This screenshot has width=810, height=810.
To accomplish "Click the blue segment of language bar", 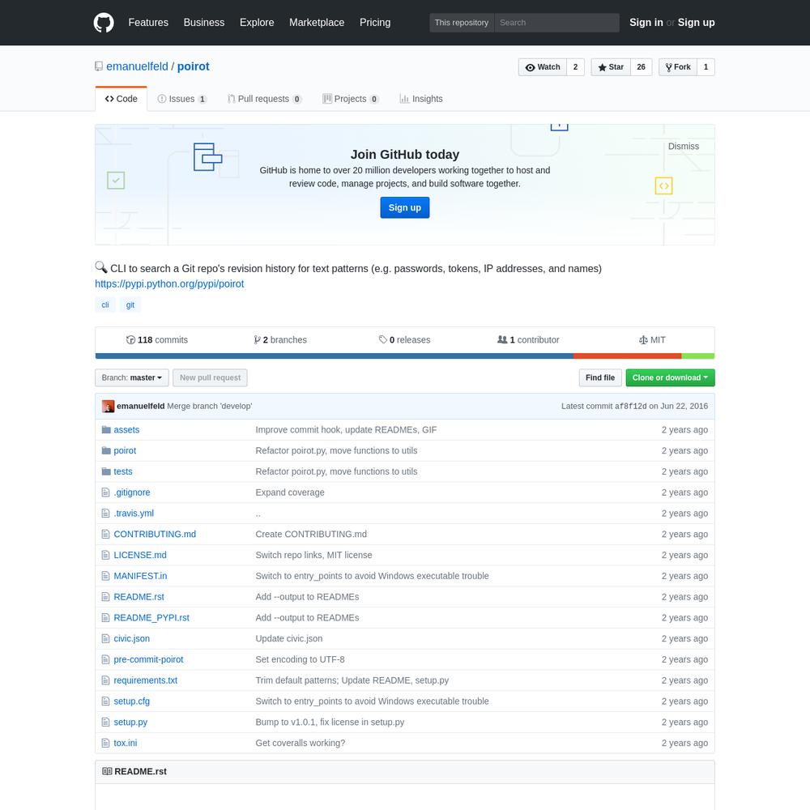I will (x=335, y=356).
